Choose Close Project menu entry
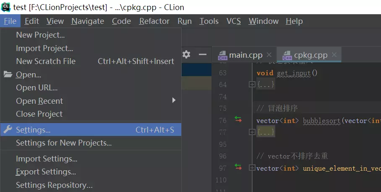This screenshot has height=192, width=381. [91, 114]
